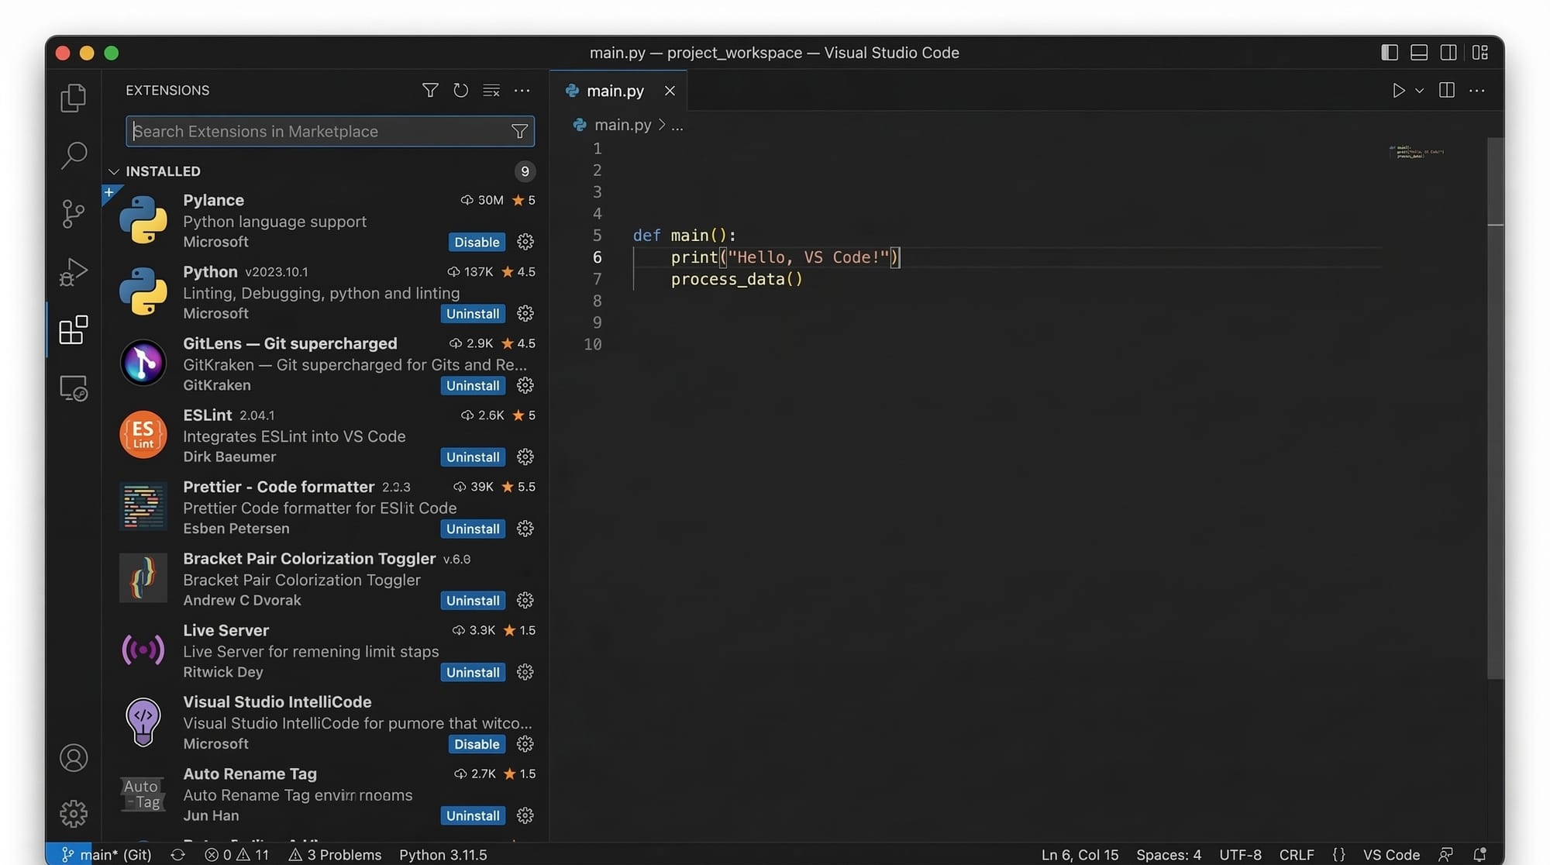This screenshot has width=1550, height=865.
Task: Open the Accounts icon in activity bar
Action: [x=74, y=757]
